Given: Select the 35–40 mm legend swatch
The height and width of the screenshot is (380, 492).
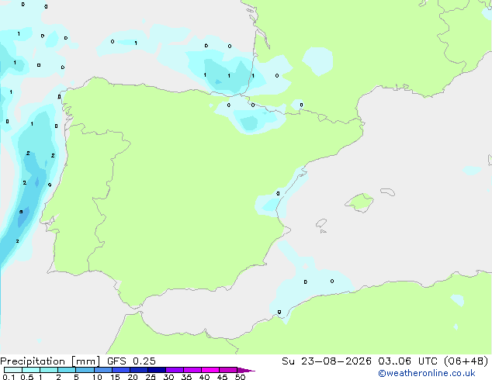Looking at the screenshot, I should 192,370.
